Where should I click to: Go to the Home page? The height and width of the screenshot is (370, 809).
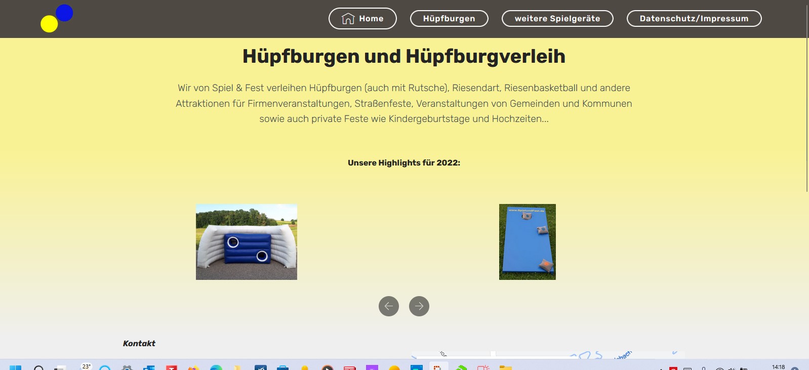coord(362,19)
